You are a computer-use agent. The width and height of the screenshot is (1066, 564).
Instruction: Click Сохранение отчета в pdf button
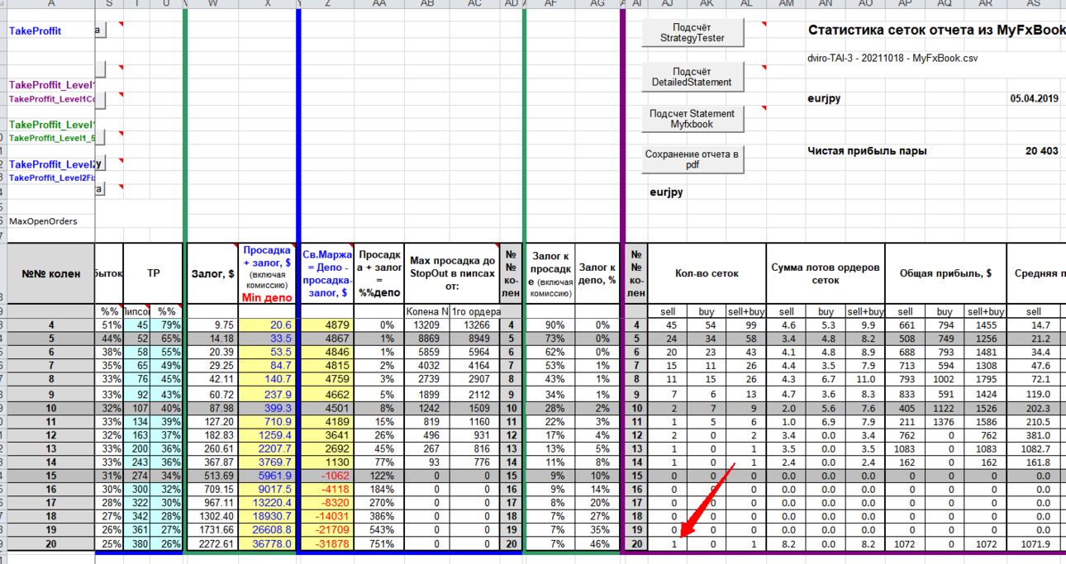click(x=693, y=159)
